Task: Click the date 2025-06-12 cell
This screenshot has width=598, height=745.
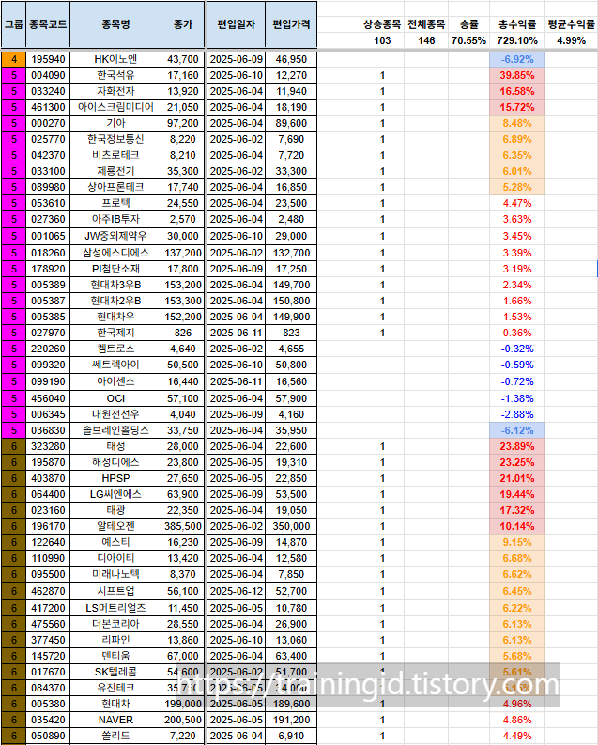Action: tap(236, 591)
